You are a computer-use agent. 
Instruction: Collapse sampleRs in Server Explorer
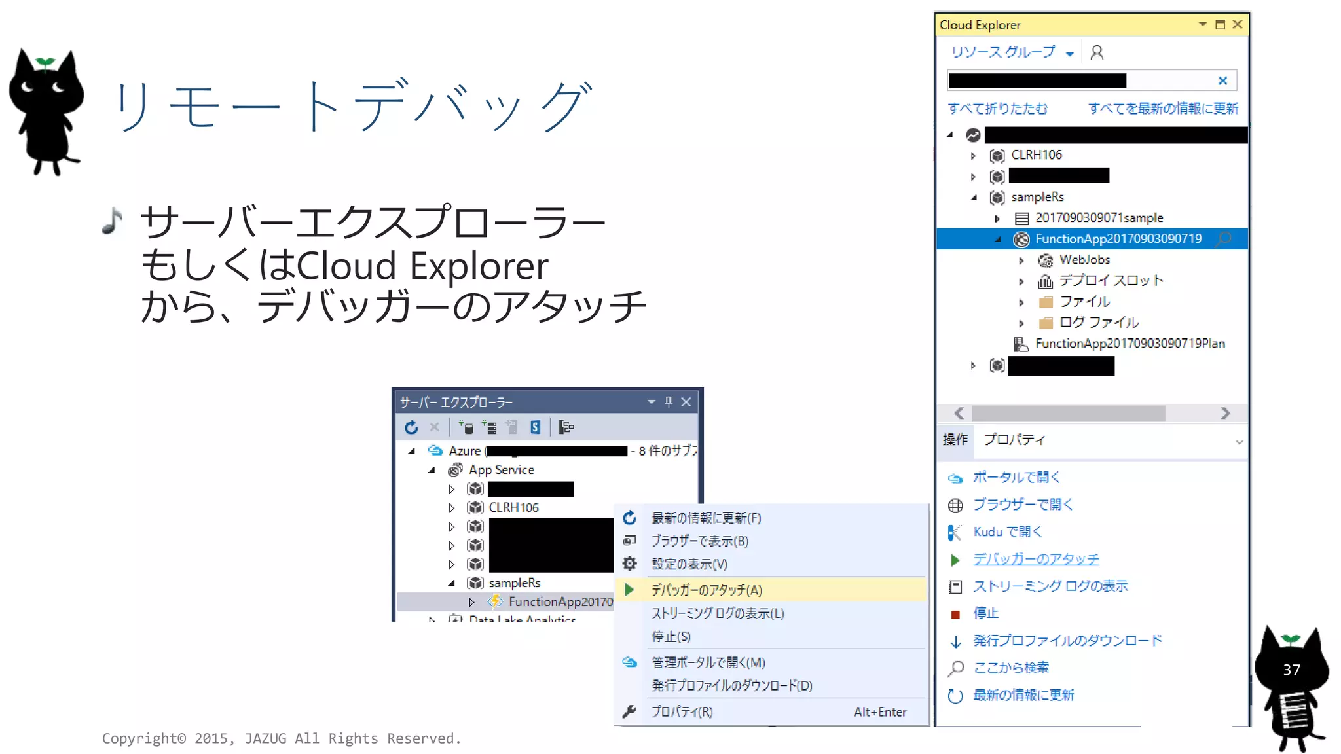(451, 583)
